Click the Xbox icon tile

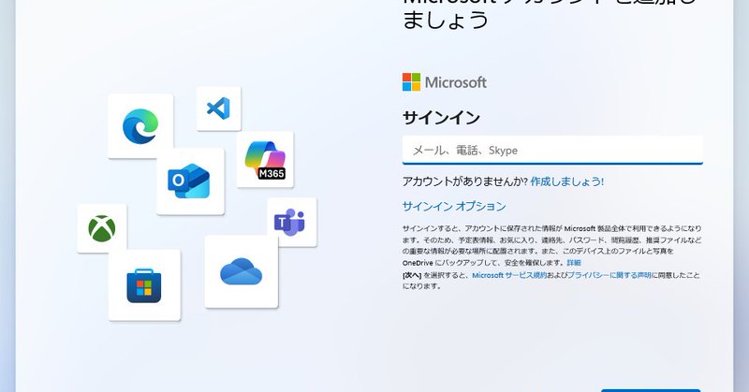pyautogui.click(x=102, y=228)
